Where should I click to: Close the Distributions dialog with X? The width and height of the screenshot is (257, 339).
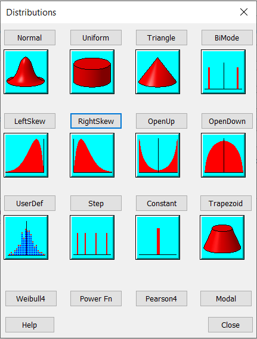[x=244, y=12]
